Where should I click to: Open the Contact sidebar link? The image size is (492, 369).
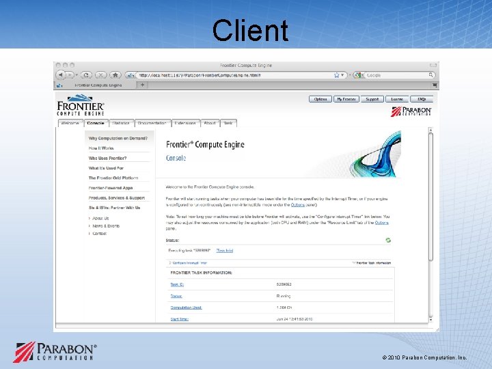[100, 234]
